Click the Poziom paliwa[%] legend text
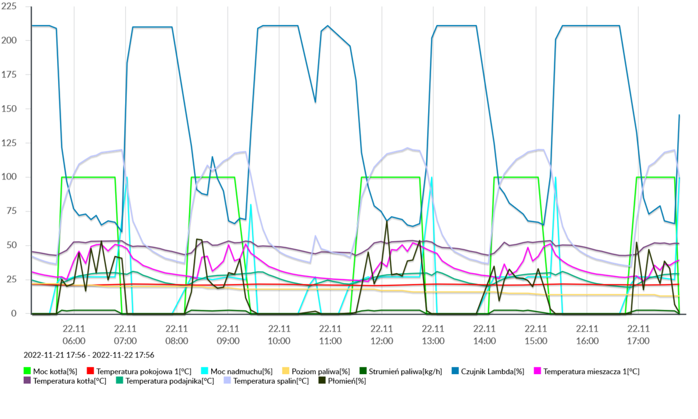This screenshot has width=698, height=419. click(x=320, y=371)
